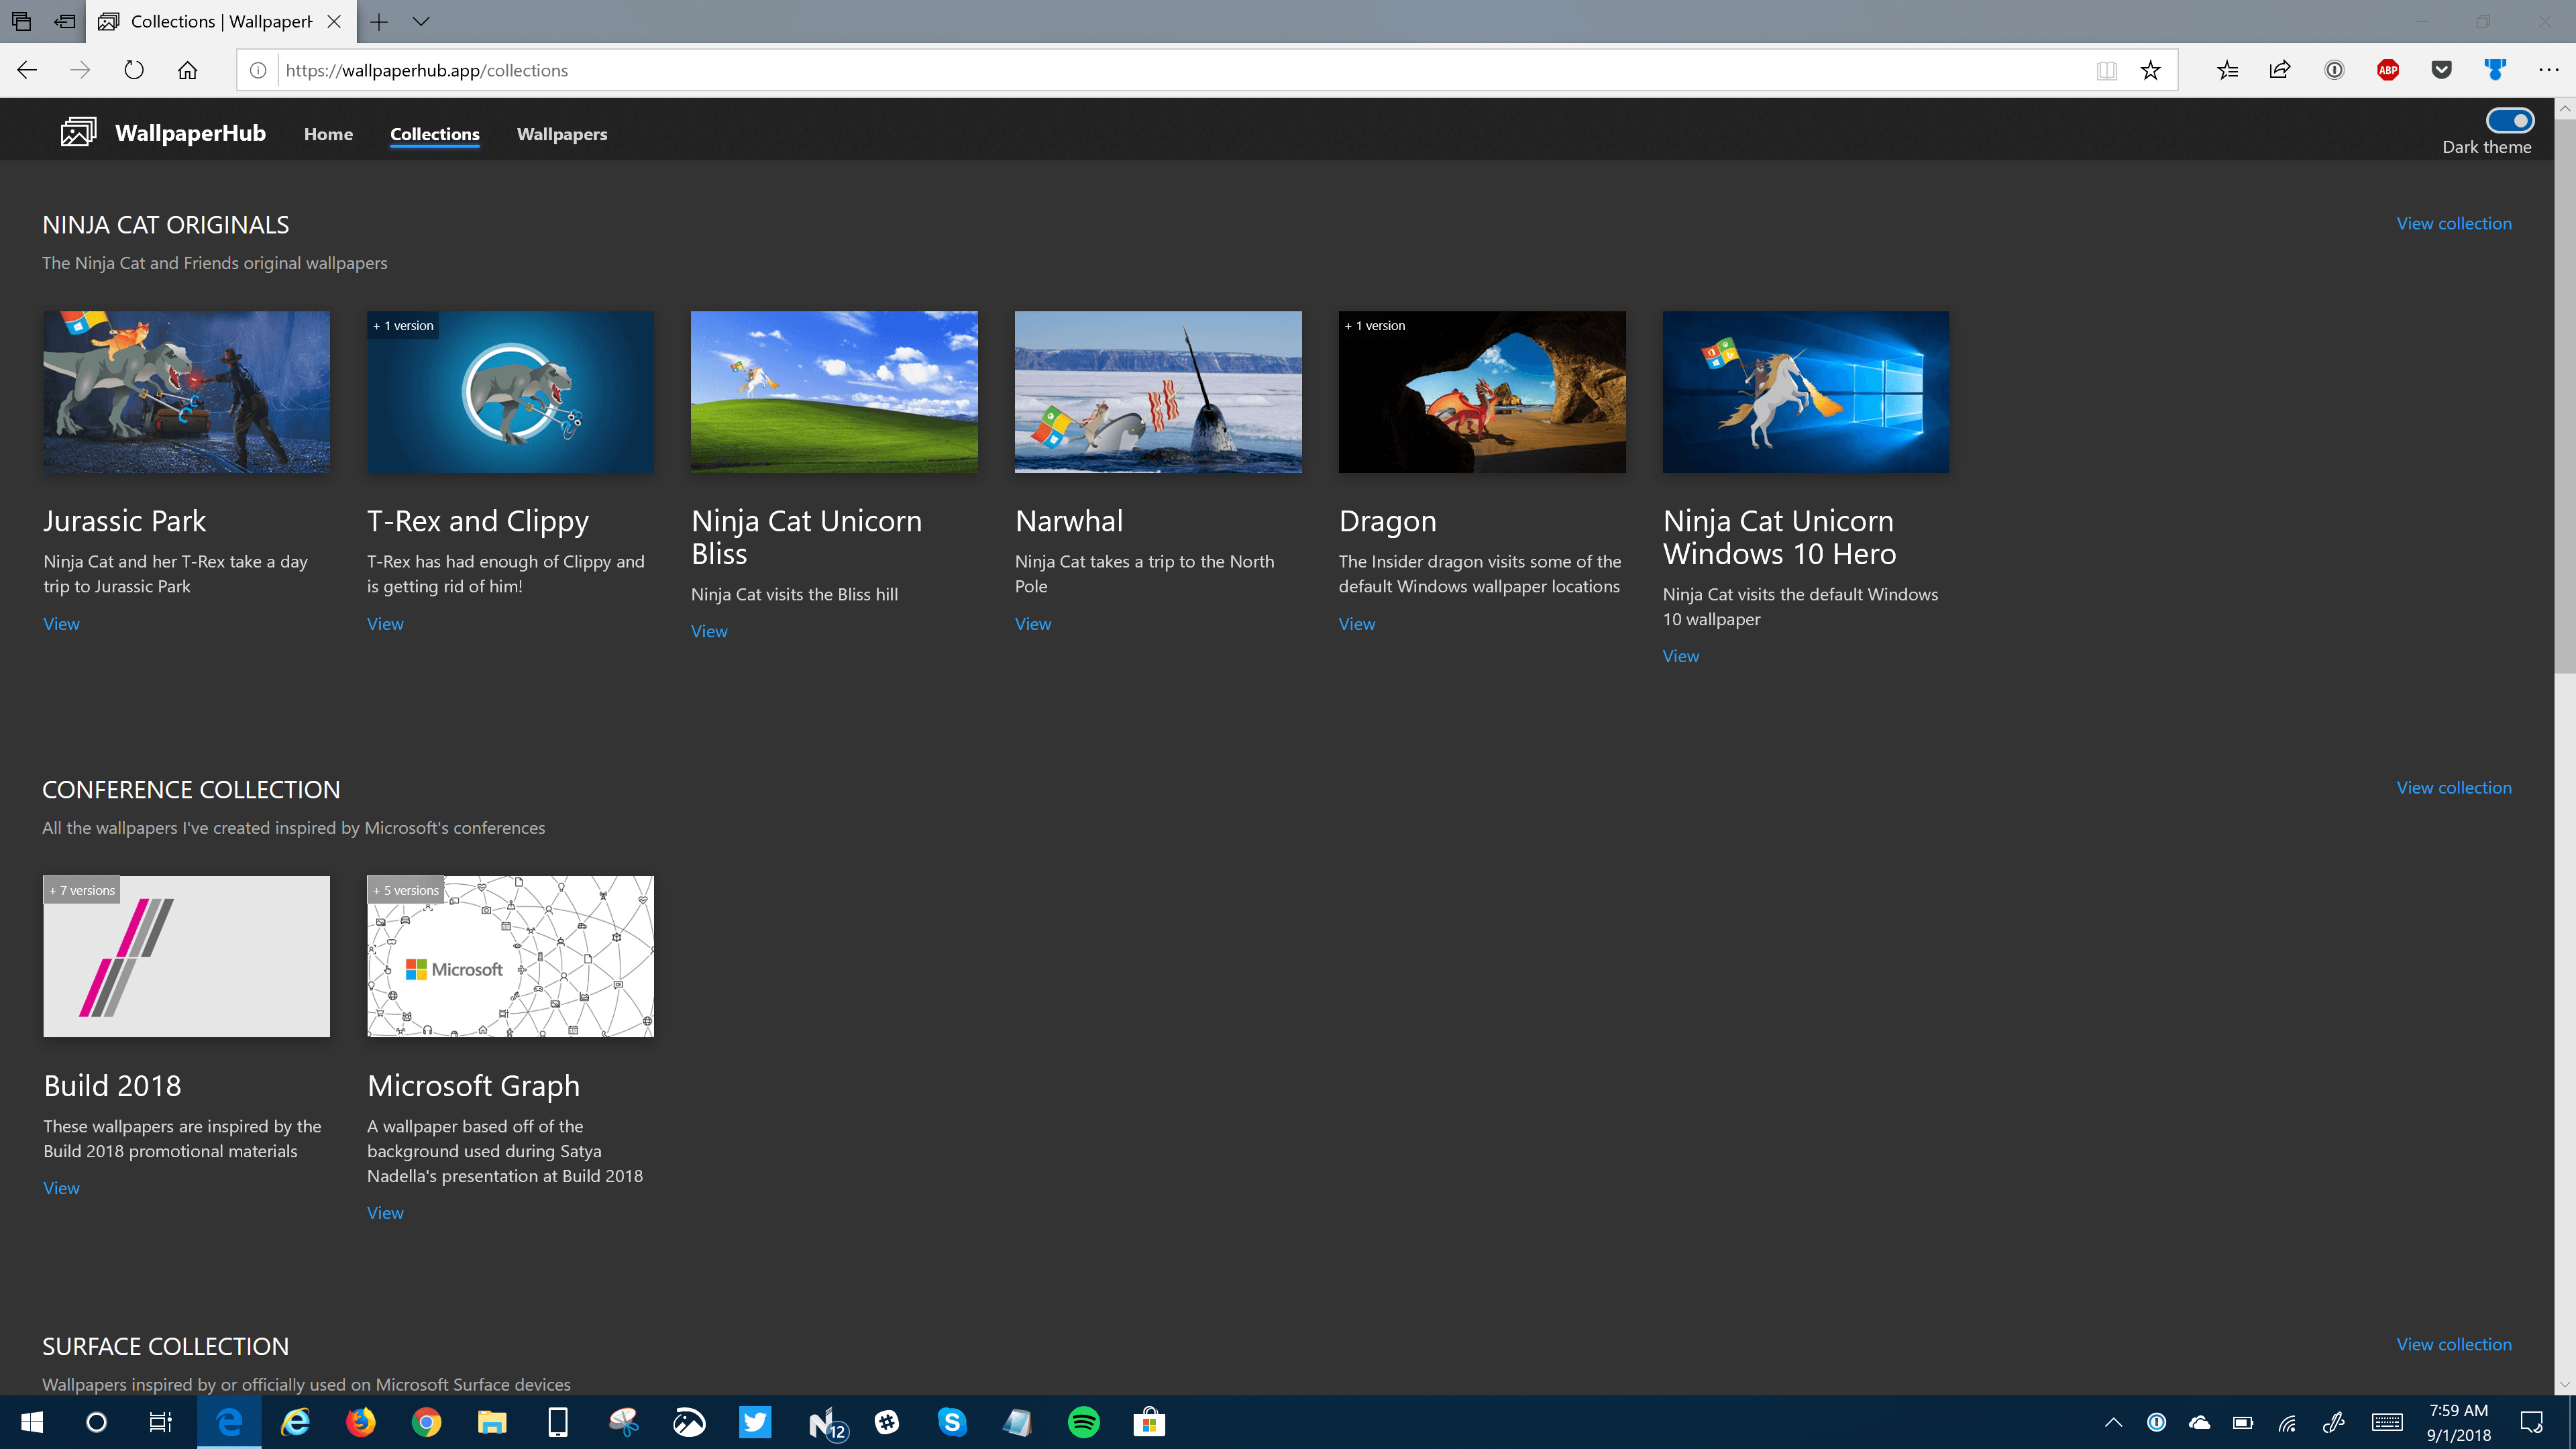Open the Favorites hub icon
Screen dimensions: 2576x1449
coord(2227,70)
